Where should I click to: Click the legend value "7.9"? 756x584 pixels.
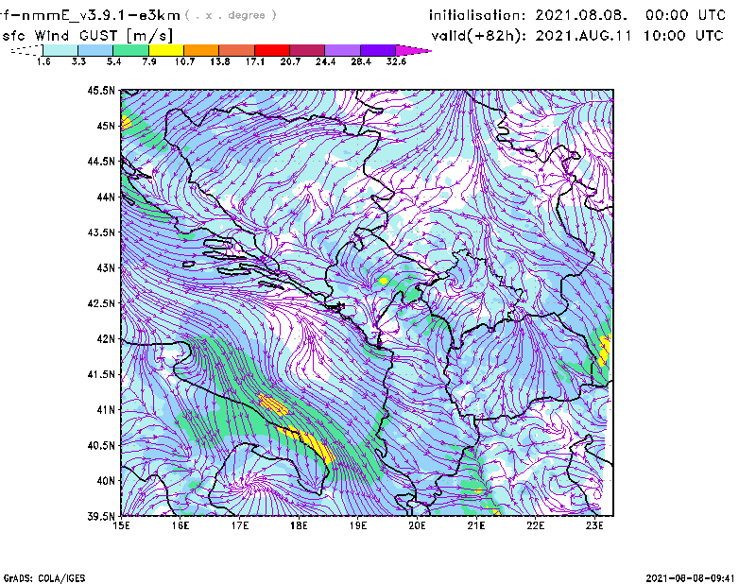(x=149, y=61)
